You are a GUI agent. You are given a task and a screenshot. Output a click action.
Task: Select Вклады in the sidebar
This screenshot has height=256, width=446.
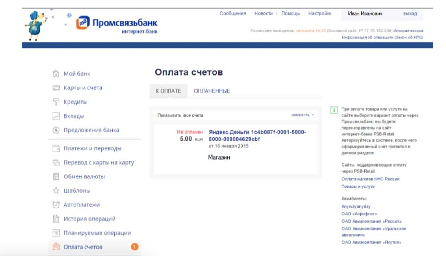(73, 116)
